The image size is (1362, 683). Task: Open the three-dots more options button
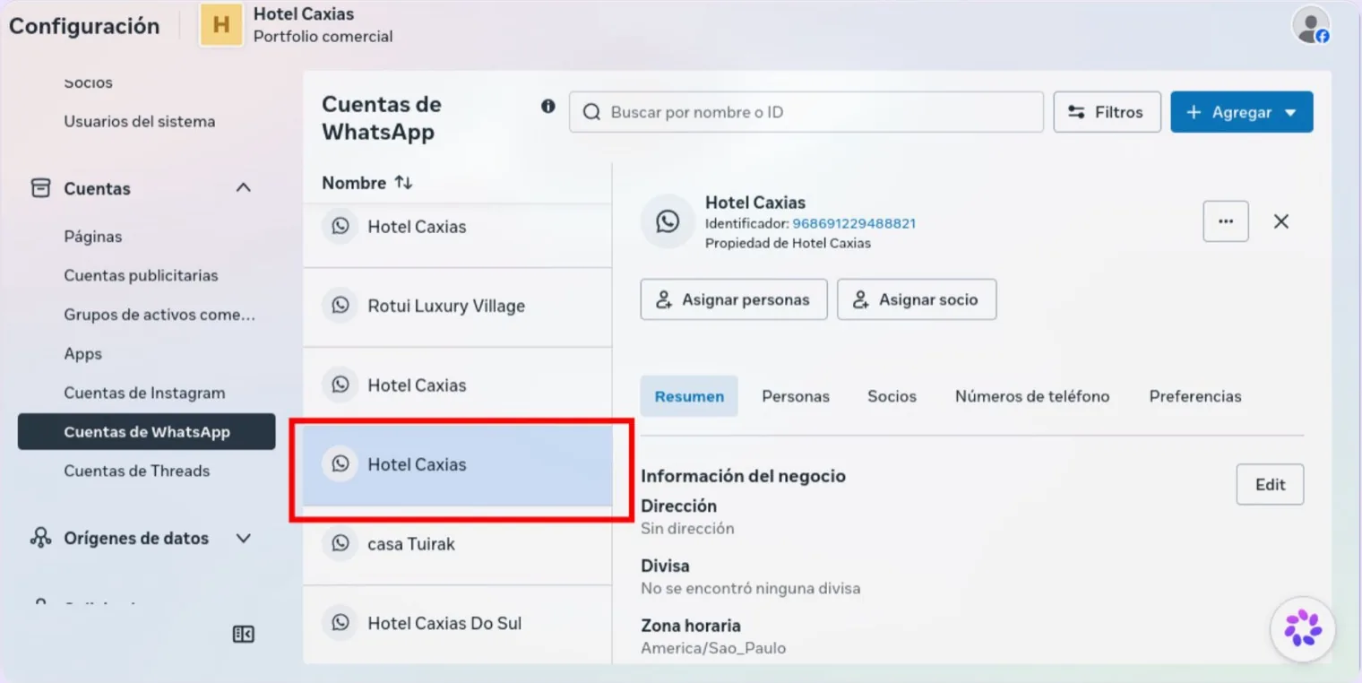(1226, 221)
